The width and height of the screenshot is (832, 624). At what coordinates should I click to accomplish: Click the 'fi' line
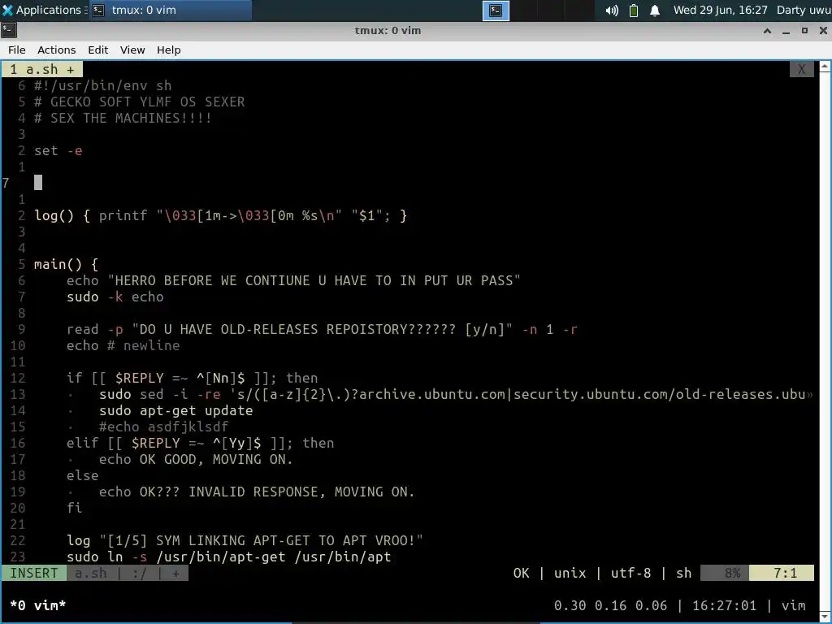pyautogui.click(x=74, y=508)
